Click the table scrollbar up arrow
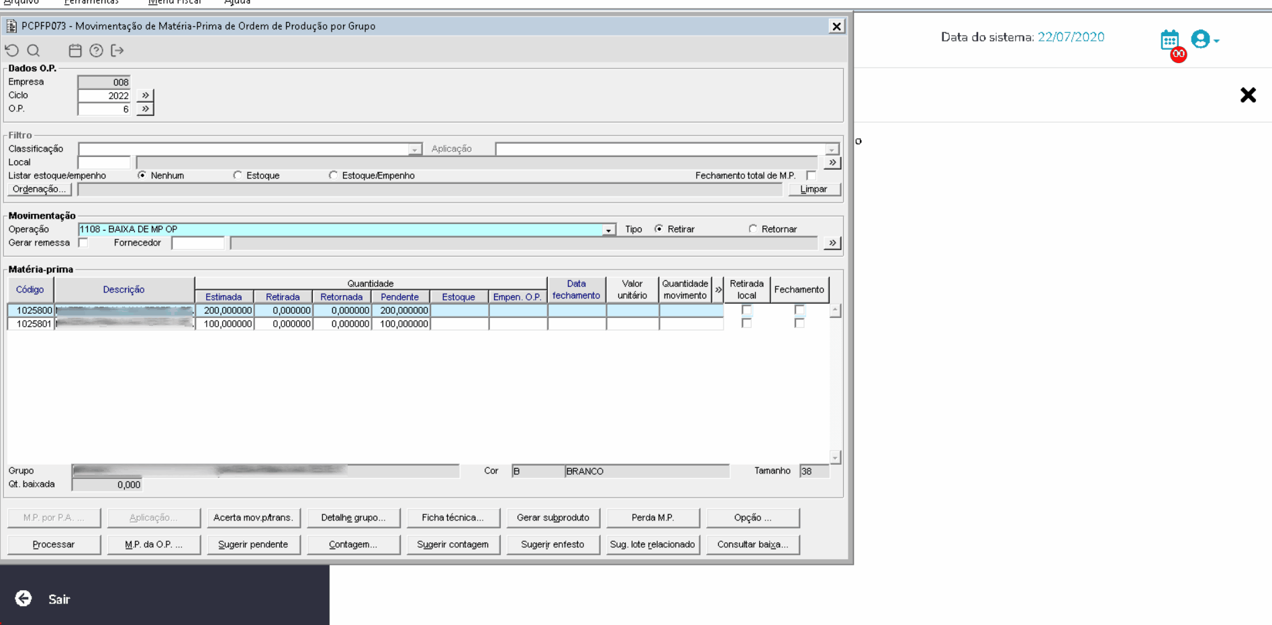The image size is (1272, 625). pyautogui.click(x=835, y=310)
